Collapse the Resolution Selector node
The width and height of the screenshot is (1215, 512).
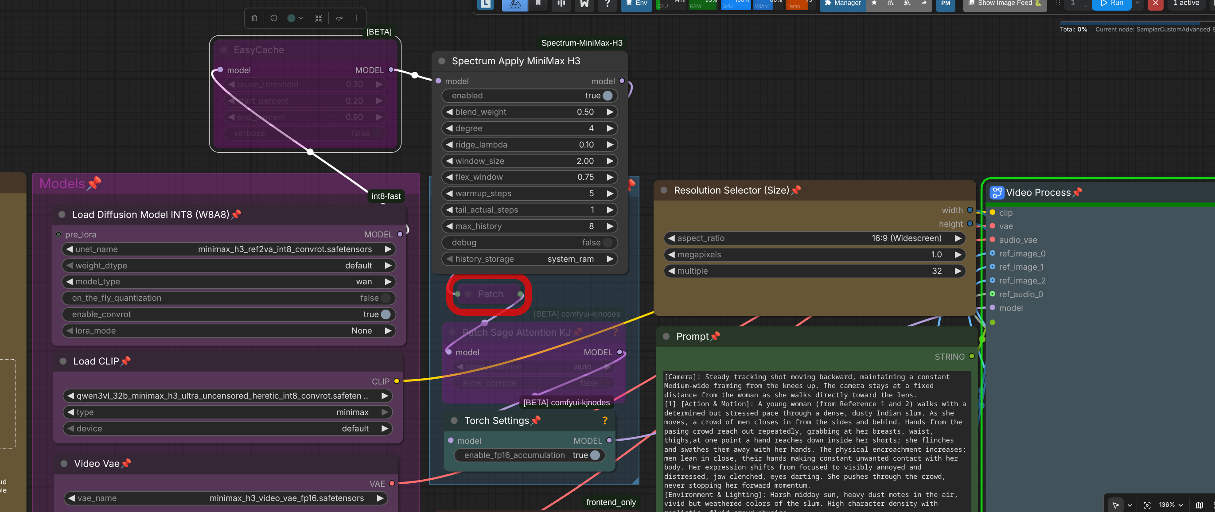click(x=664, y=190)
